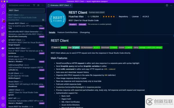Screen dimensions: 174x108
Task: Focus the extensions search field
Action: point(26,10)
